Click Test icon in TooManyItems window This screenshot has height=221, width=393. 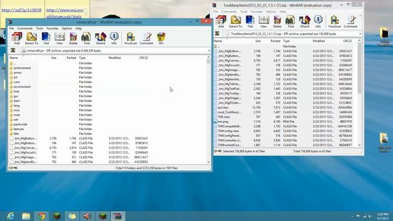coord(250,21)
